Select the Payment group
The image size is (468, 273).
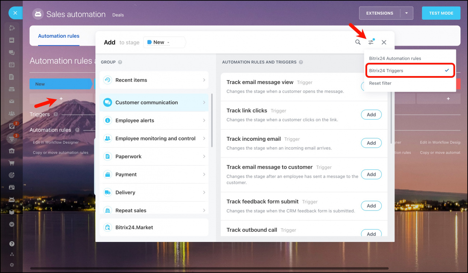[x=154, y=174]
